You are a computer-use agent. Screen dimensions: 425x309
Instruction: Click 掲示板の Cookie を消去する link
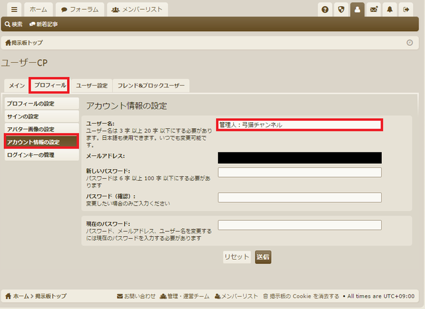pyautogui.click(x=301, y=296)
